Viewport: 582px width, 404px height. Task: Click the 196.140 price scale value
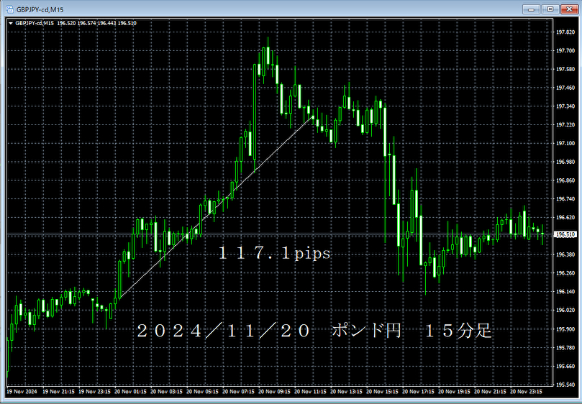click(565, 292)
